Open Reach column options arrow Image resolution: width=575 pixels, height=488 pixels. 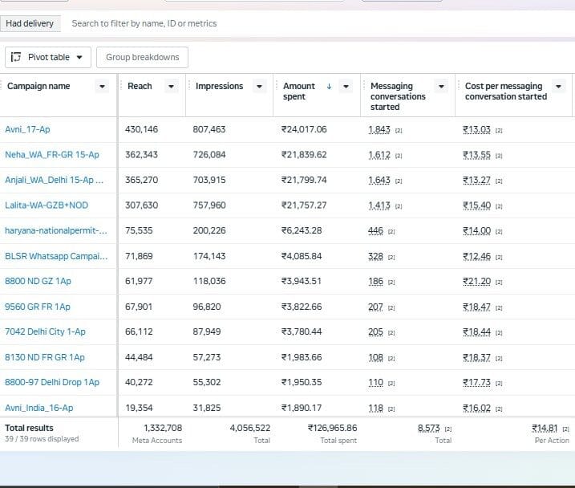tap(172, 87)
